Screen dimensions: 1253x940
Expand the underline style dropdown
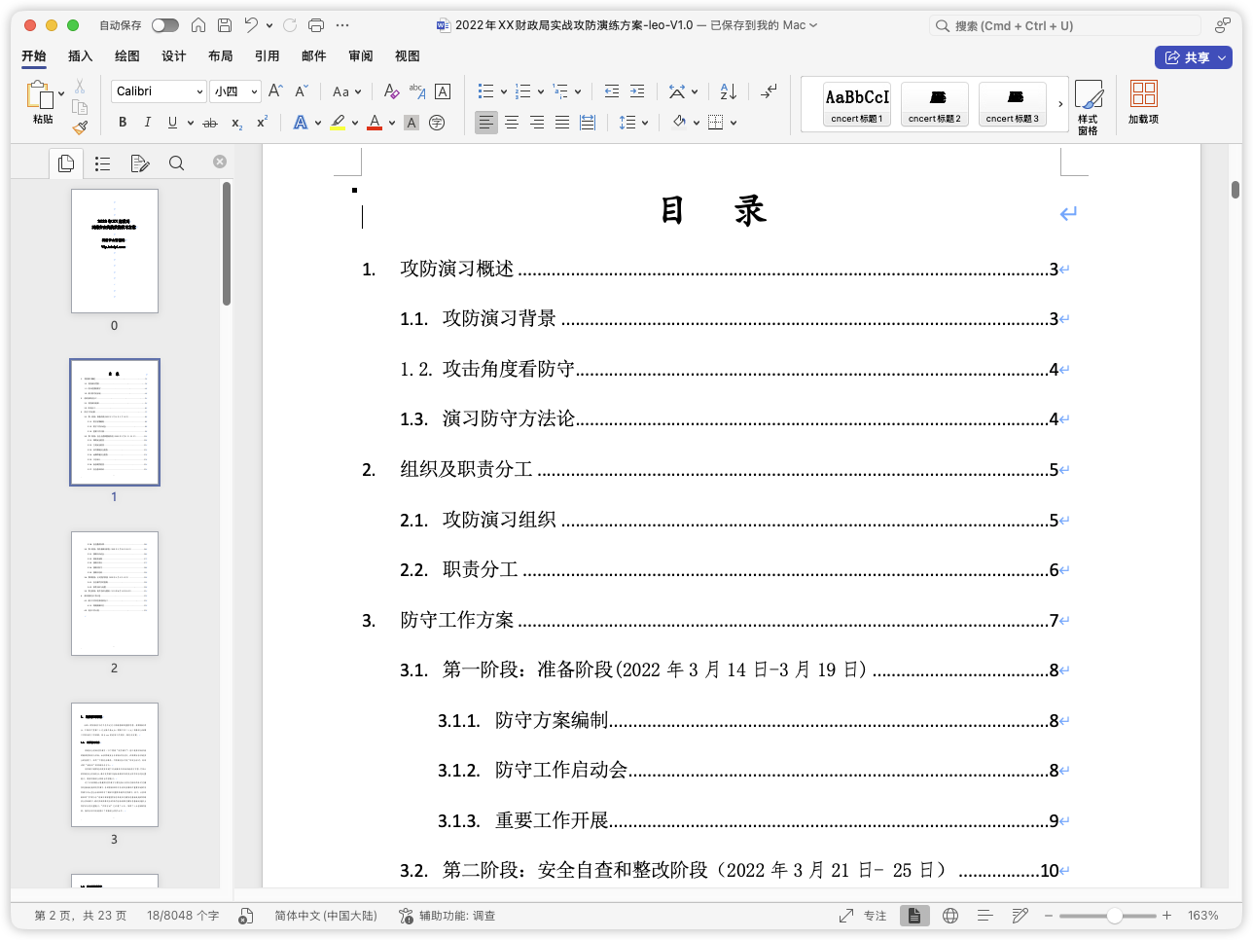click(x=191, y=124)
